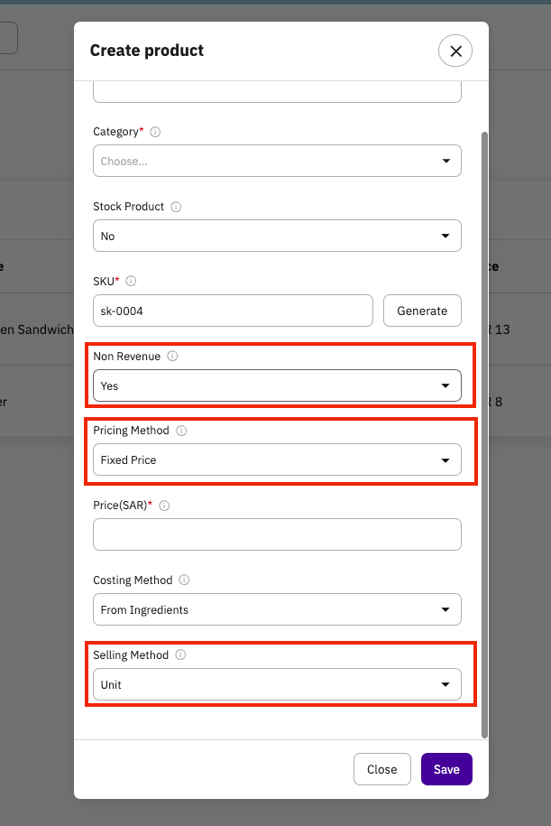Click the Costing Method info icon
The image size is (551, 826).
click(184, 580)
